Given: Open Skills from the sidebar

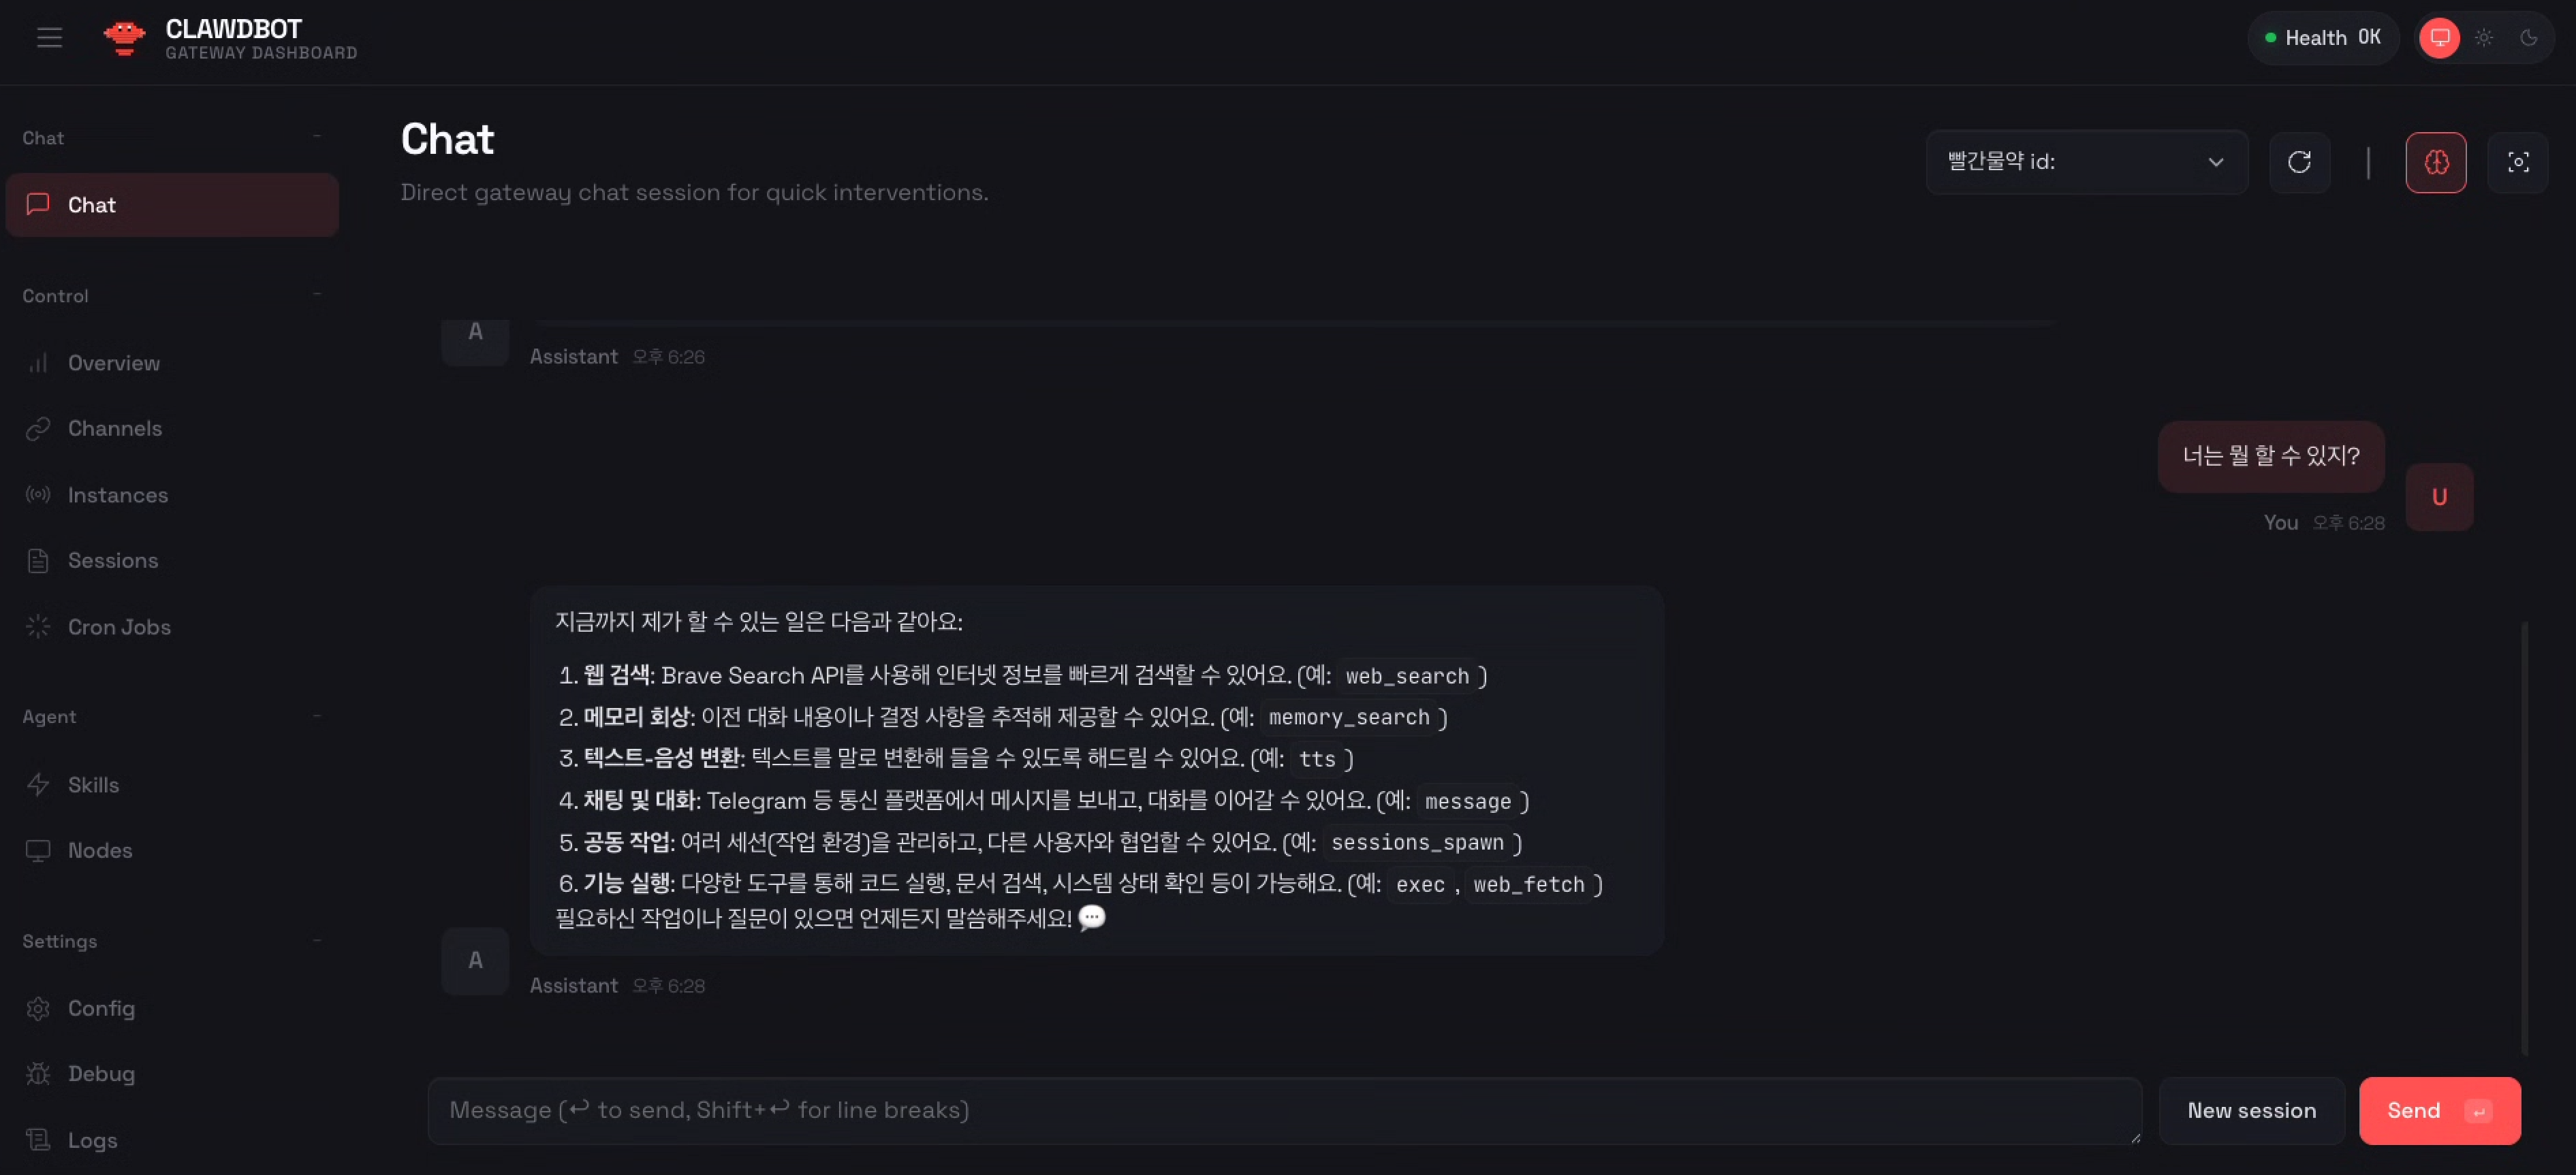Looking at the screenshot, I should point(93,784).
